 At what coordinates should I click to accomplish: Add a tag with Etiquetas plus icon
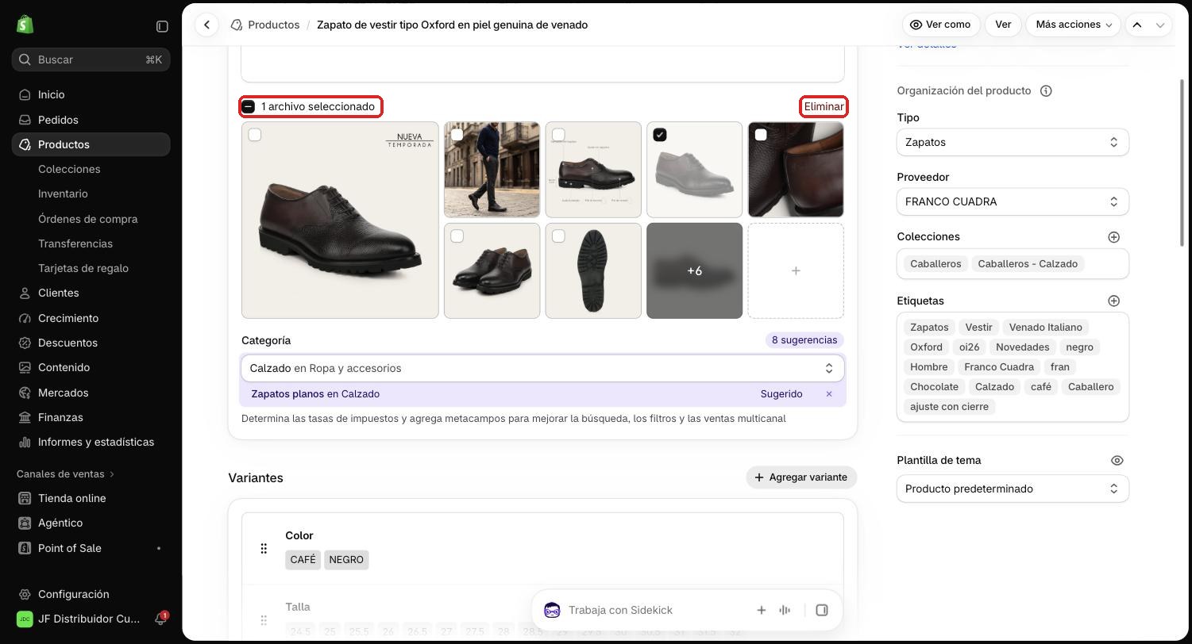pos(1113,301)
